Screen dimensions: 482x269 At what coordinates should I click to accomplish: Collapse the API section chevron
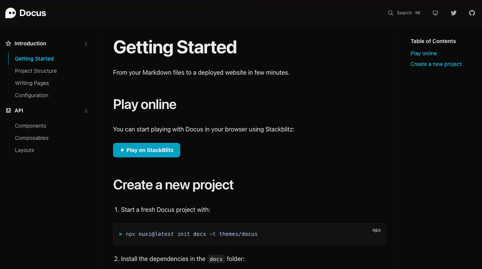86,111
